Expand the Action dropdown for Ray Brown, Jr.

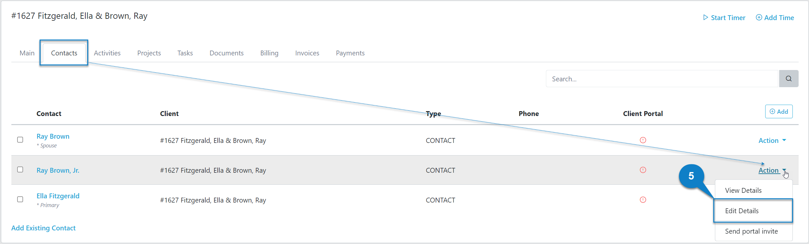tap(771, 170)
